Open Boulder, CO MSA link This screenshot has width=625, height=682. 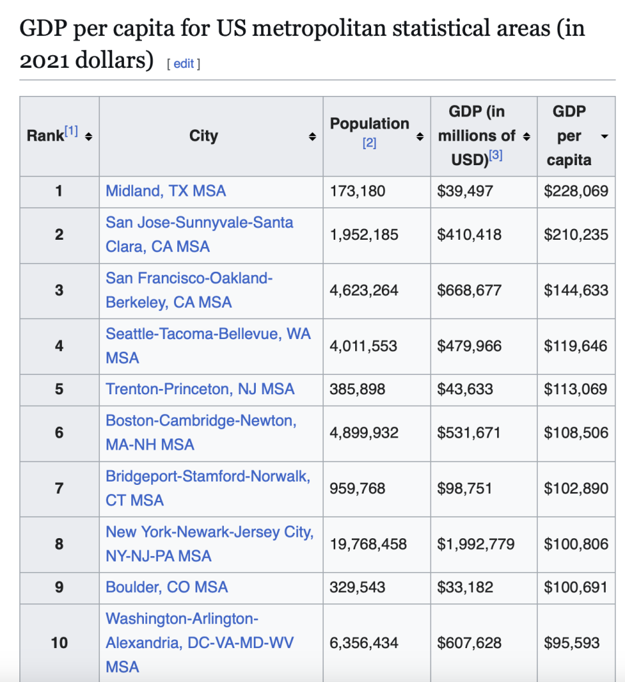click(167, 587)
